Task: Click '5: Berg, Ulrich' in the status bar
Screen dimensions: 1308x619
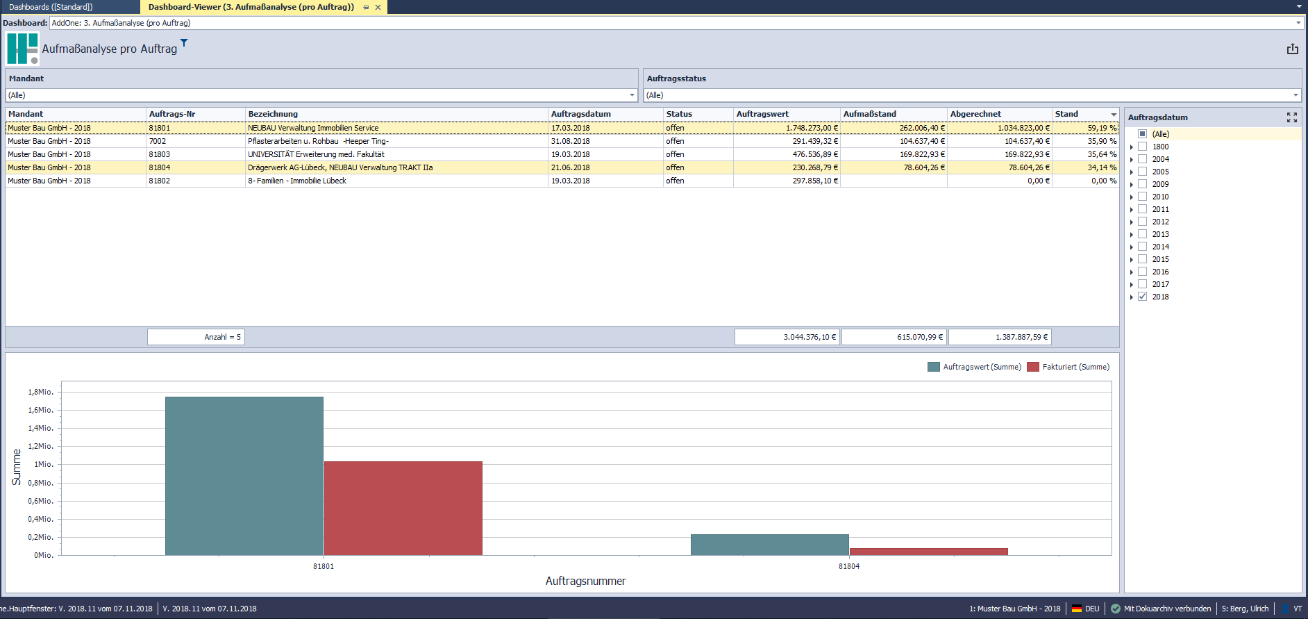Action: [x=1245, y=609]
